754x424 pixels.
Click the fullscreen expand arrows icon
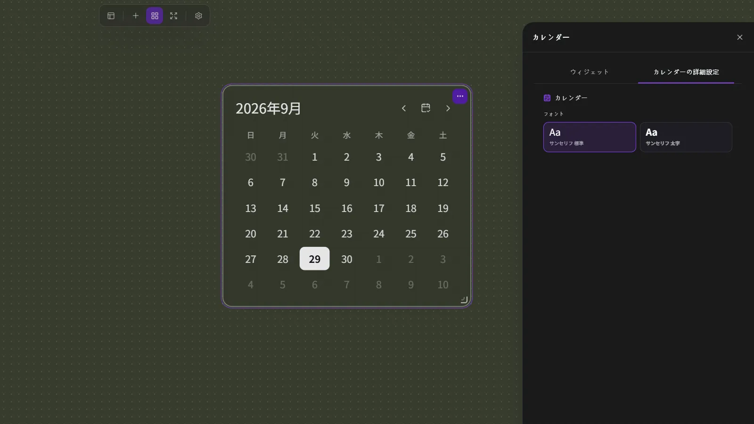[174, 16]
